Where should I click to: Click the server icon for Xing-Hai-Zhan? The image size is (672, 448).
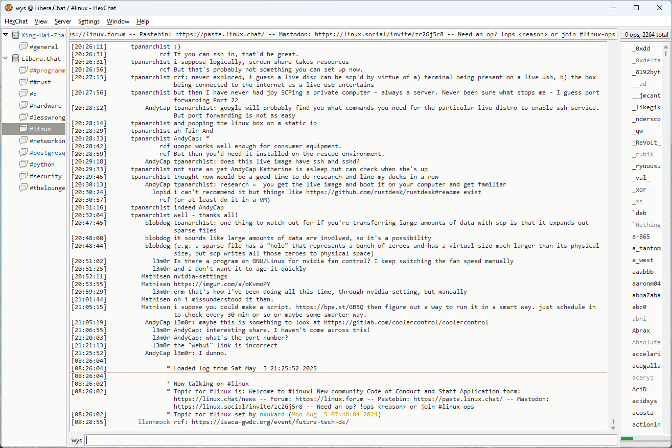(x=15, y=35)
